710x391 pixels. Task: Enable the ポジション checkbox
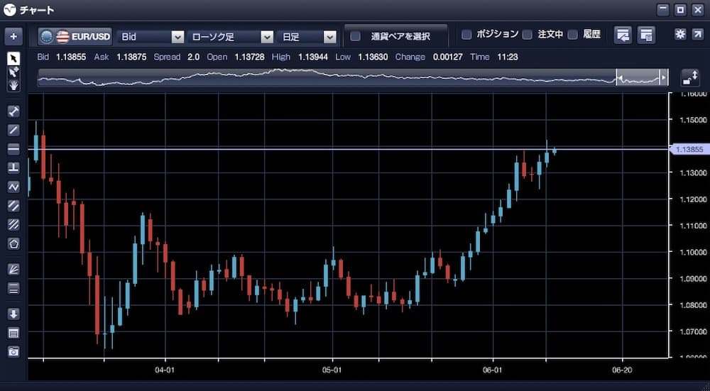tap(466, 34)
